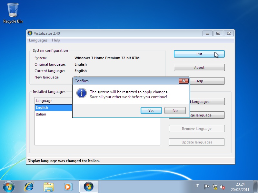Viewport: 258px width, 193px height.
Task: Click the Exit button in Vistalizator
Action: [199, 54]
